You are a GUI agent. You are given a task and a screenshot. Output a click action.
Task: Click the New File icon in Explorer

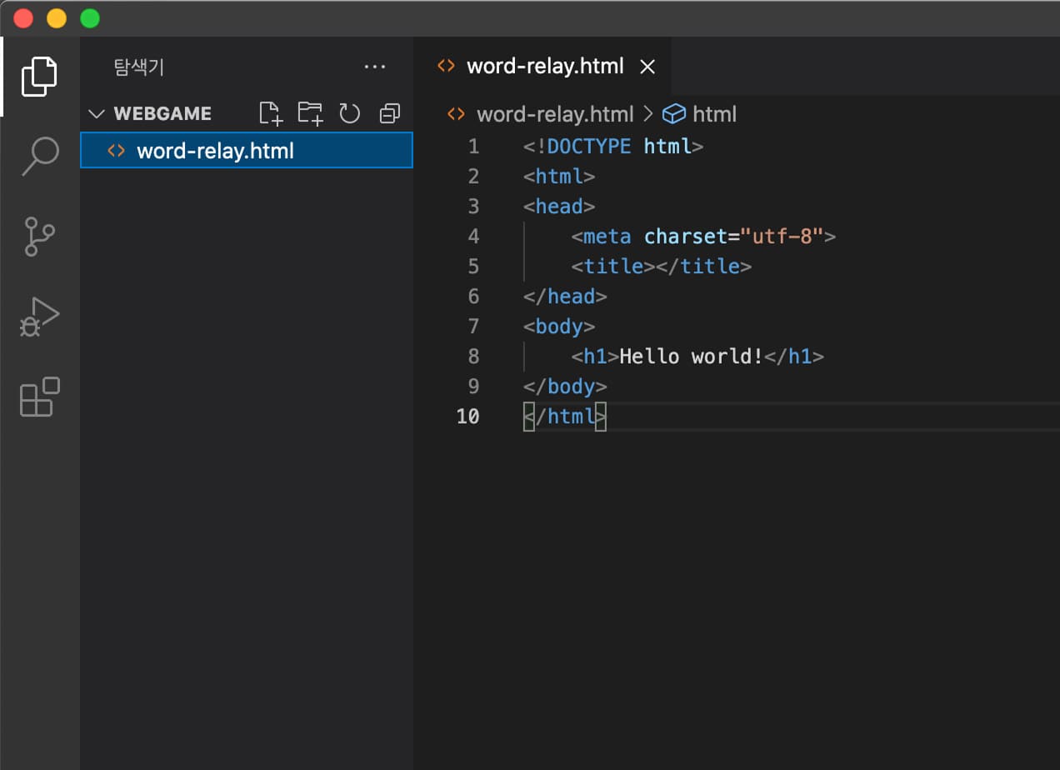[270, 113]
